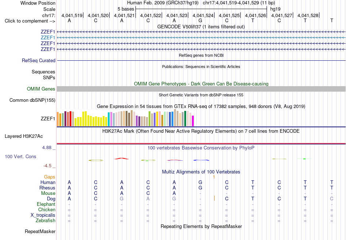The width and height of the screenshot is (346, 240).
Task: Click the 'Click to complement -->' label
Action: 30,21
